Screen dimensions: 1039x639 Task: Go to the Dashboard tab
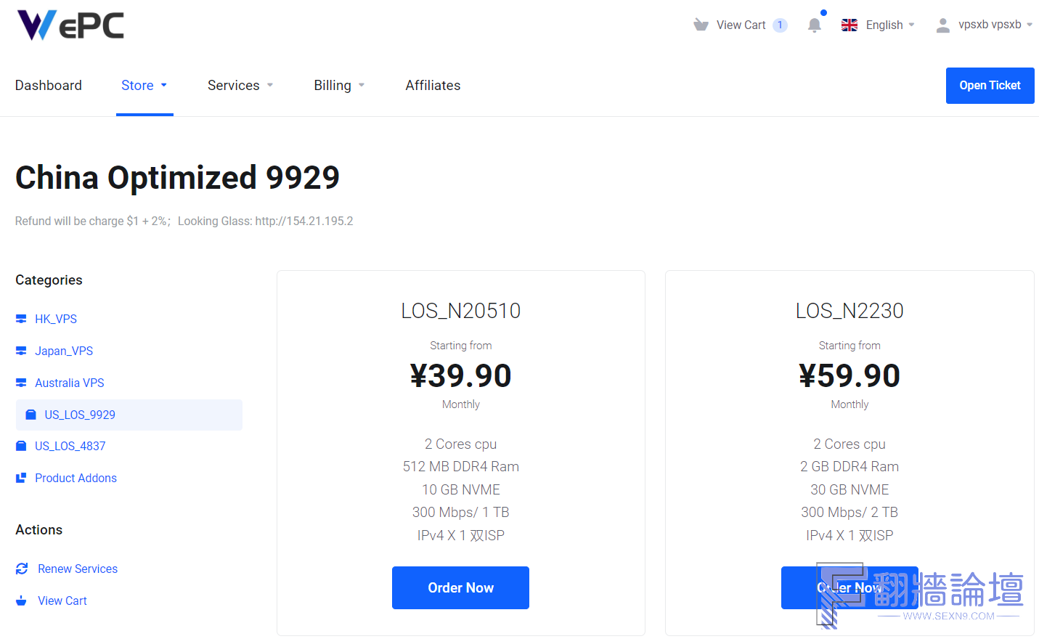[x=49, y=86]
